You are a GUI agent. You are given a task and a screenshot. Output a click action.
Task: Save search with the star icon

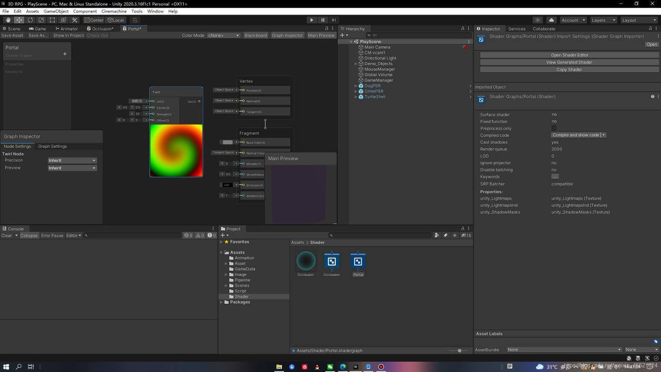click(x=454, y=236)
